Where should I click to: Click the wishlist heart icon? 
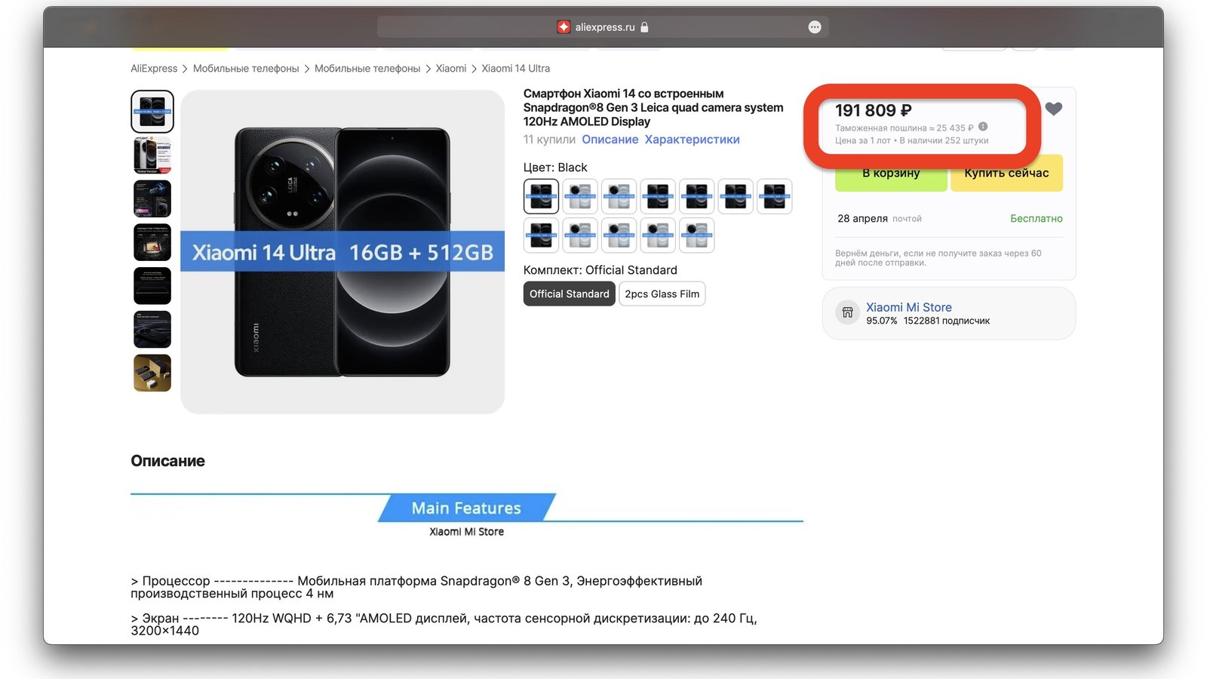tap(1054, 109)
